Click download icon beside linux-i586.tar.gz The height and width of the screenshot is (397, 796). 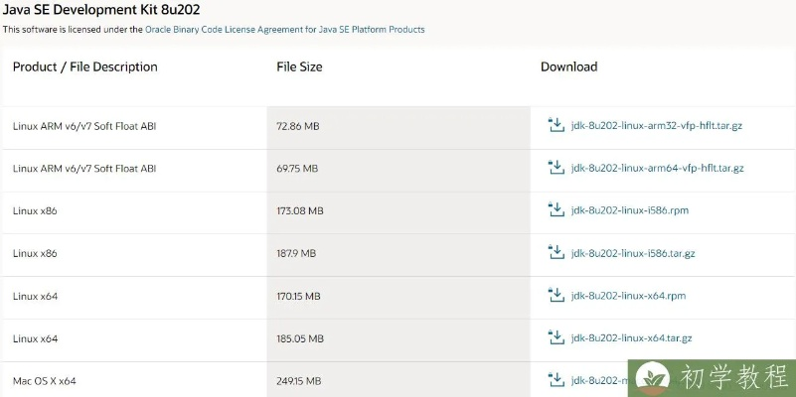click(x=557, y=253)
